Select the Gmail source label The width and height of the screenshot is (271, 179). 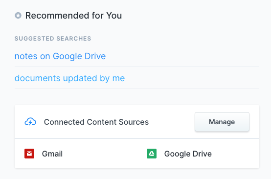(52, 154)
